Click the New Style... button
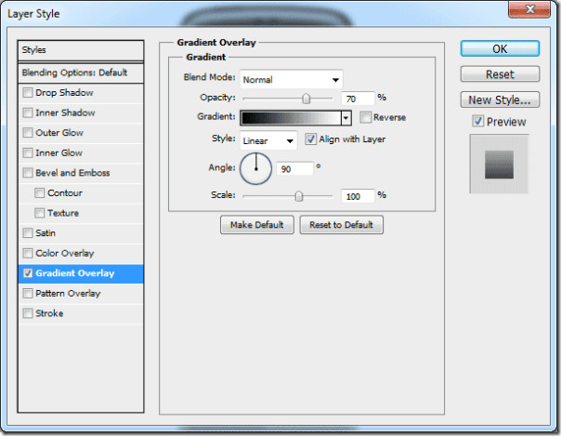This screenshot has height=436, width=561. click(x=500, y=99)
